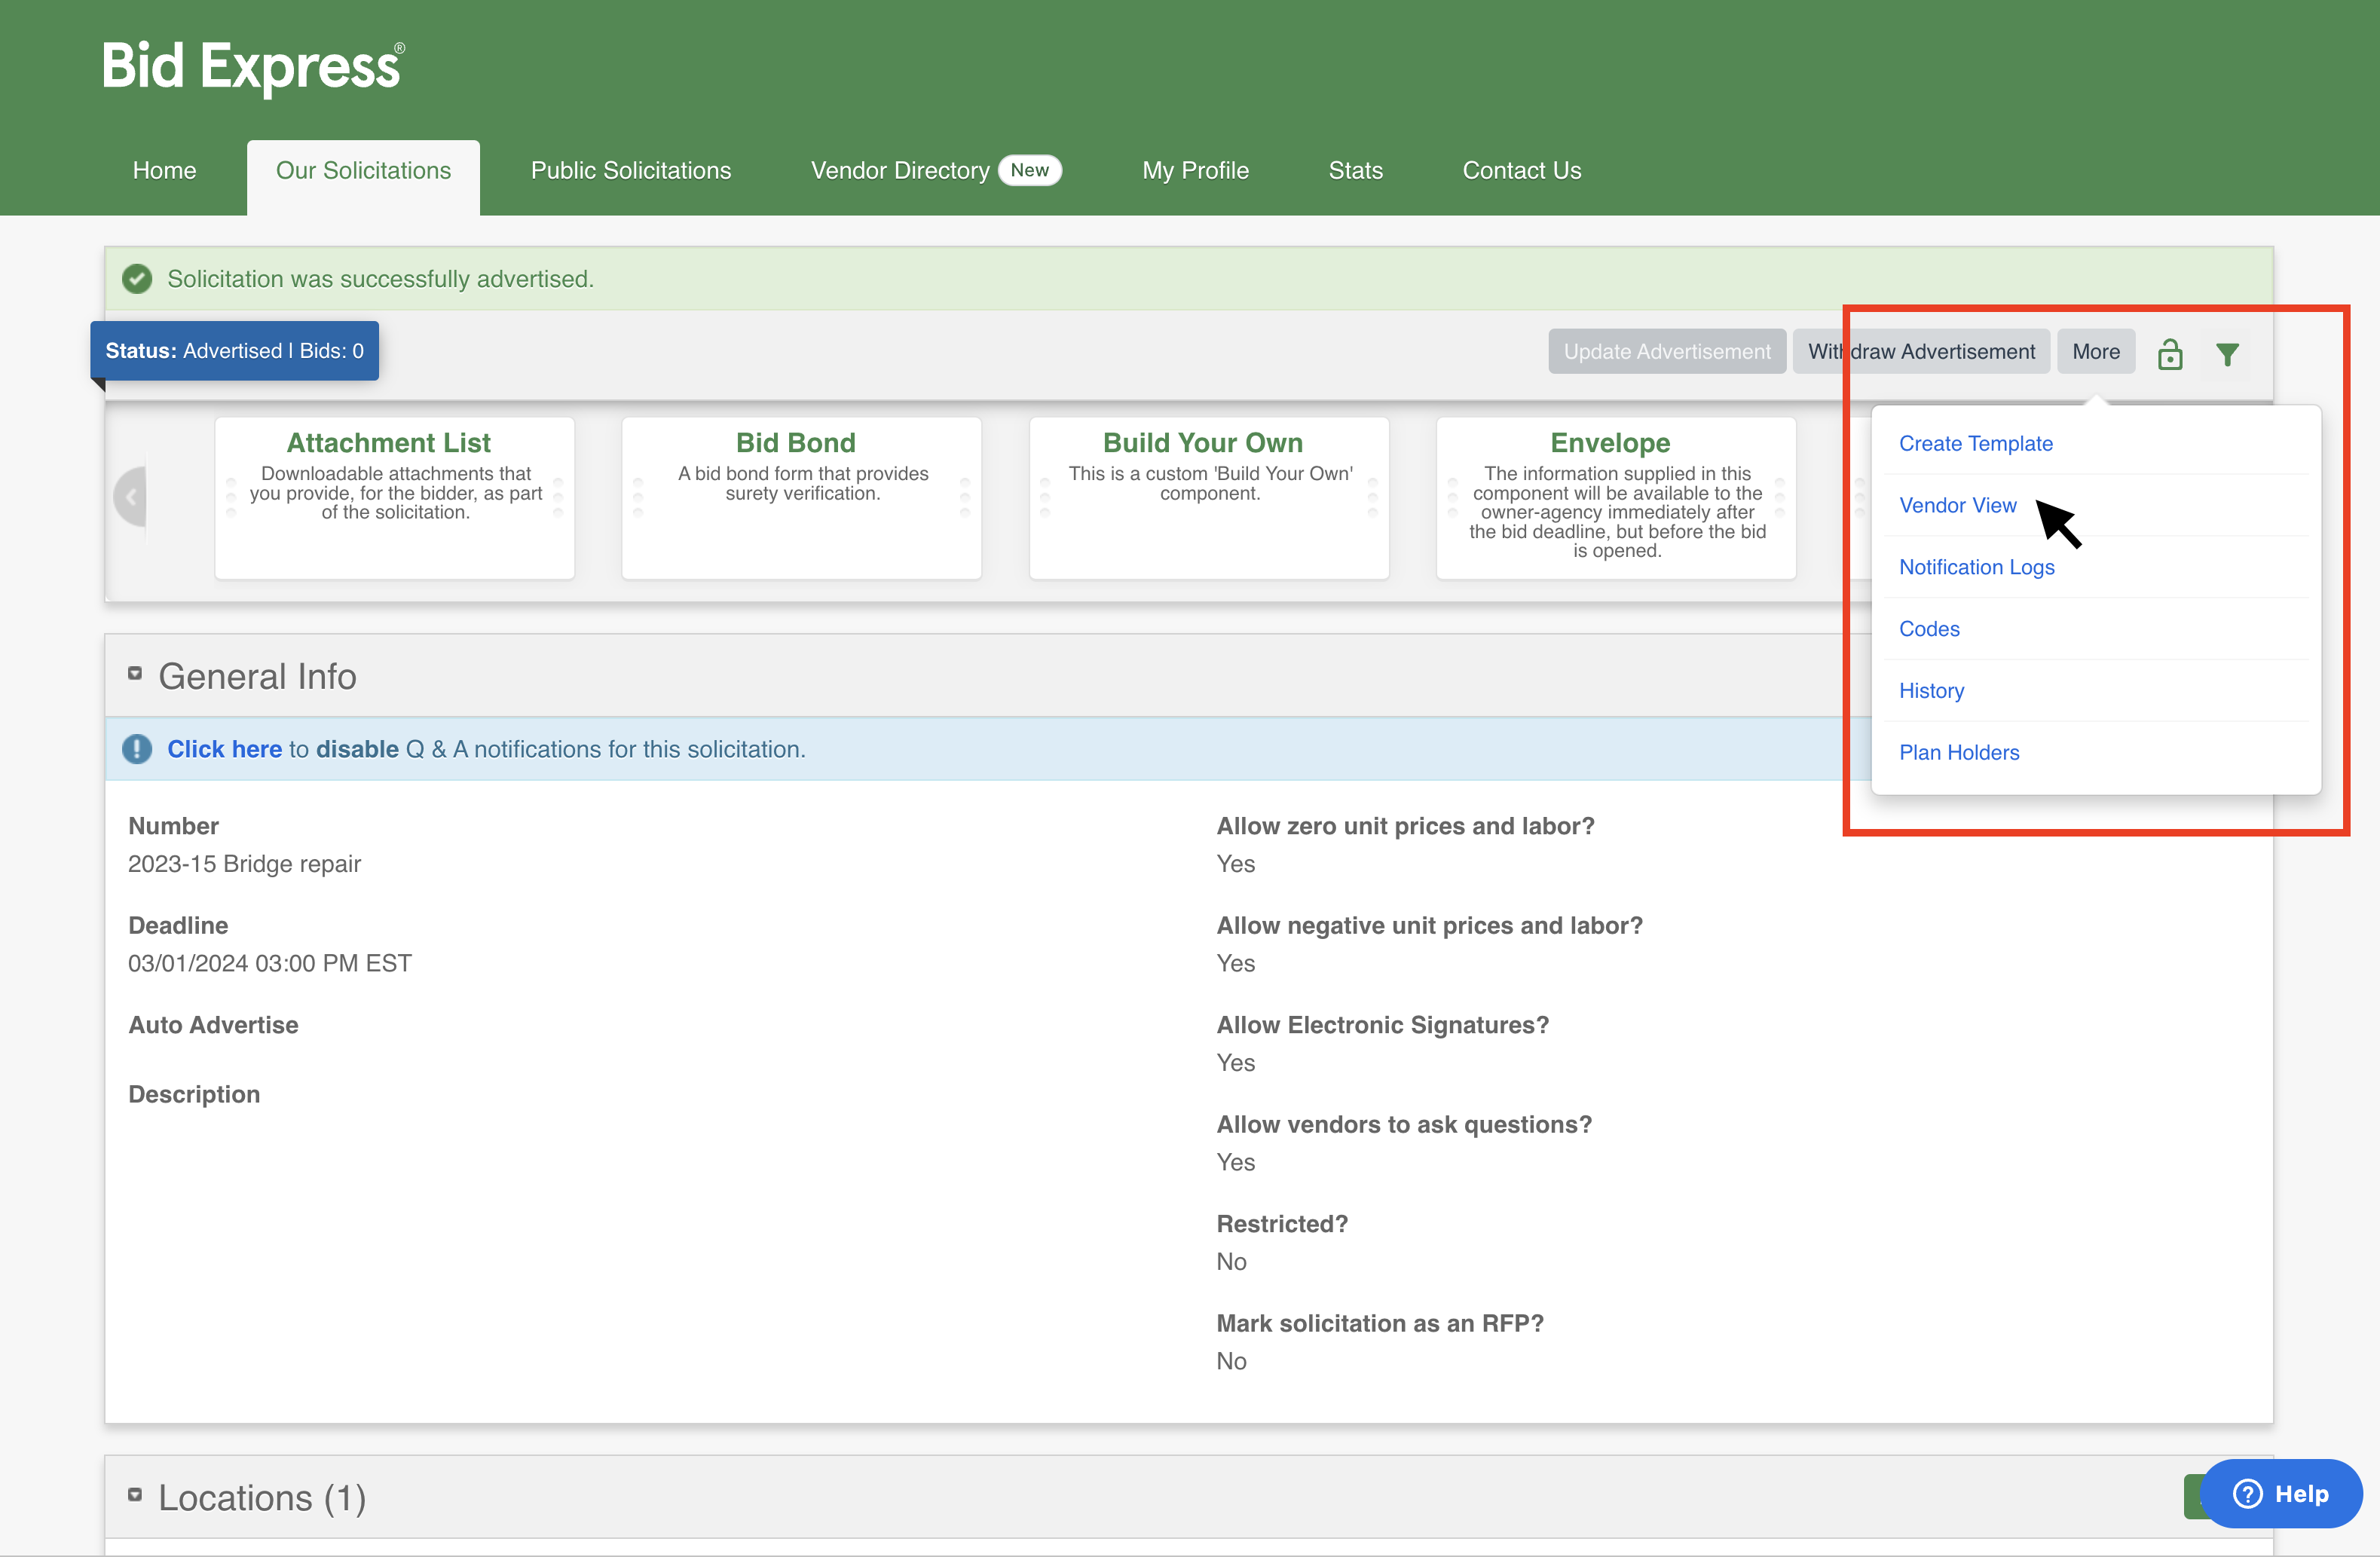
Task: Click the info icon on the notifications banner
Action: pyautogui.click(x=137, y=748)
